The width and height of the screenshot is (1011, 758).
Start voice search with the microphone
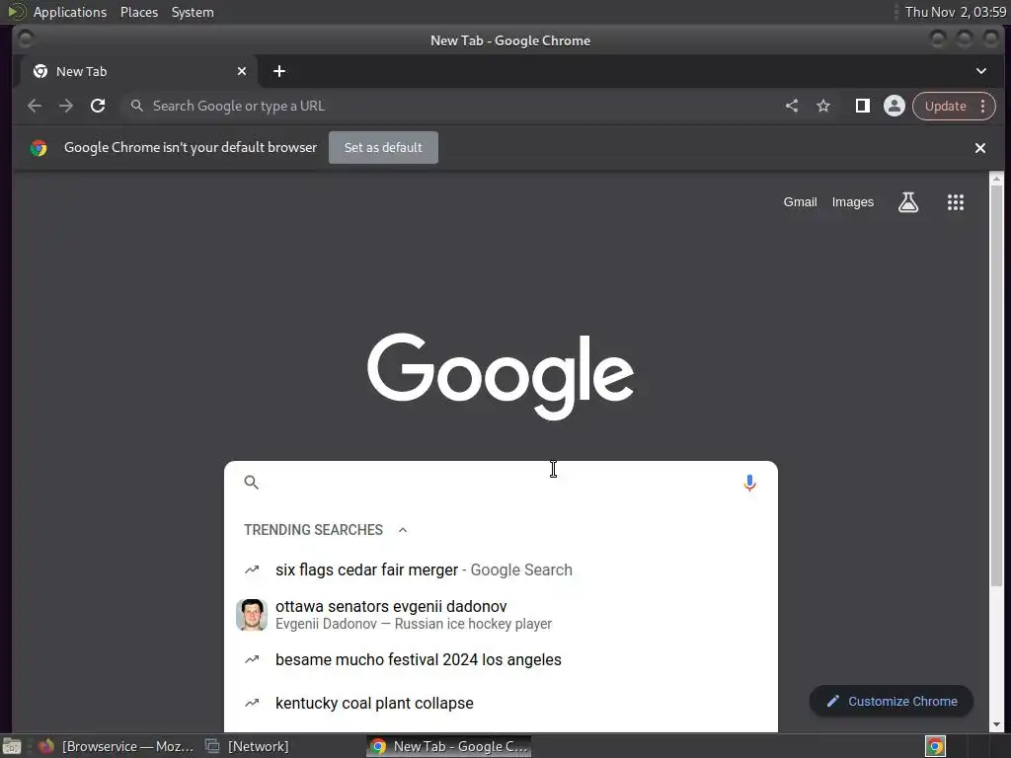tap(749, 483)
